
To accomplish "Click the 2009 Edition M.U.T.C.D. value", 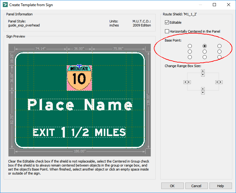I will [142, 25].
